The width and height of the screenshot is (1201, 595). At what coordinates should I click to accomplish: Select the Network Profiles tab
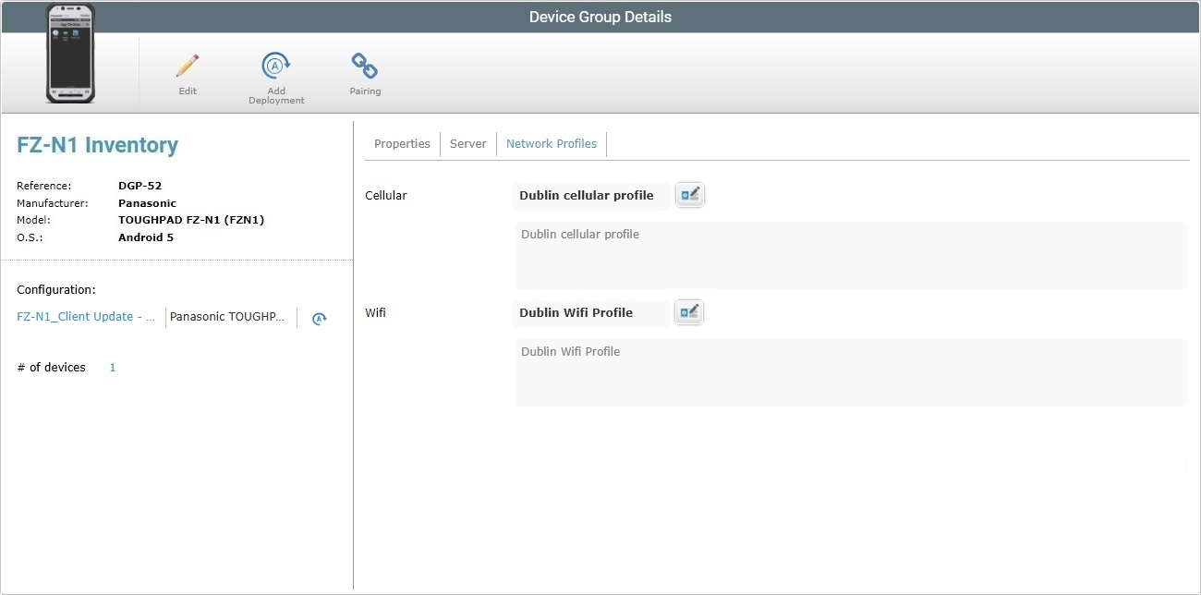tap(551, 143)
